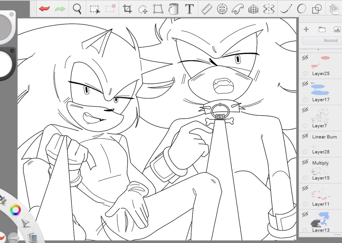Select the Layer13 thumbnail with blue hedgehog
Screen dimensions: 342x243
(x=320, y=219)
